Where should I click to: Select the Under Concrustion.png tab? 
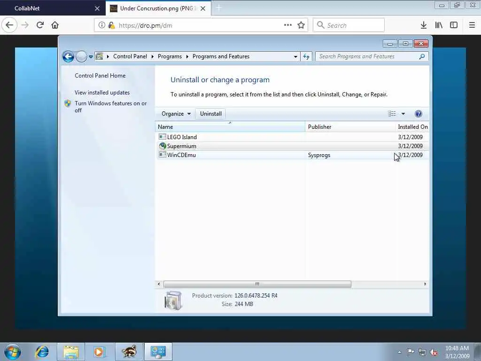click(x=158, y=8)
